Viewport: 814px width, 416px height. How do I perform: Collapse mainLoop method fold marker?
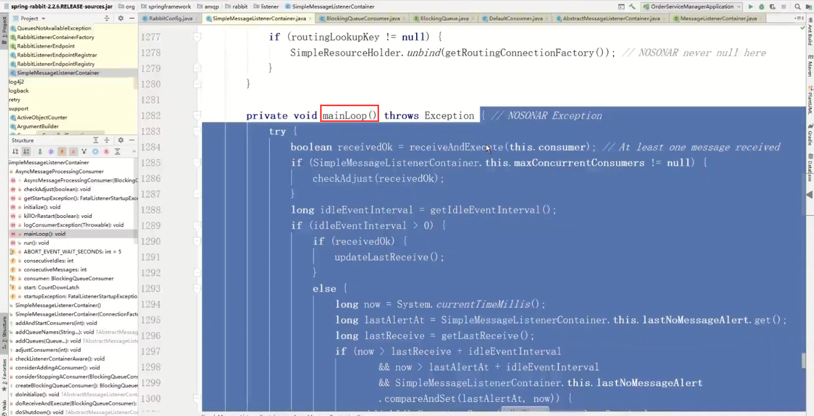pyautogui.click(x=197, y=115)
